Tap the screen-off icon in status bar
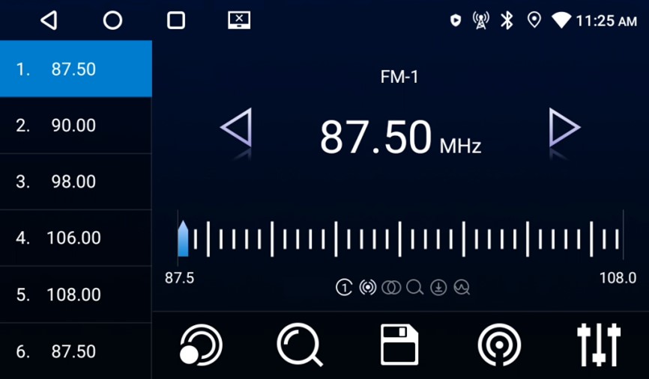Viewport: 649px width, 379px height. (x=239, y=20)
